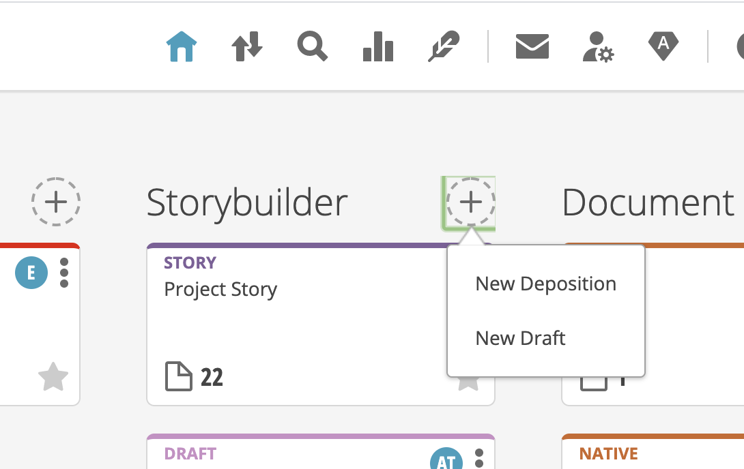Open the upload/download transfers icon
The height and width of the screenshot is (469, 744).
click(246, 46)
